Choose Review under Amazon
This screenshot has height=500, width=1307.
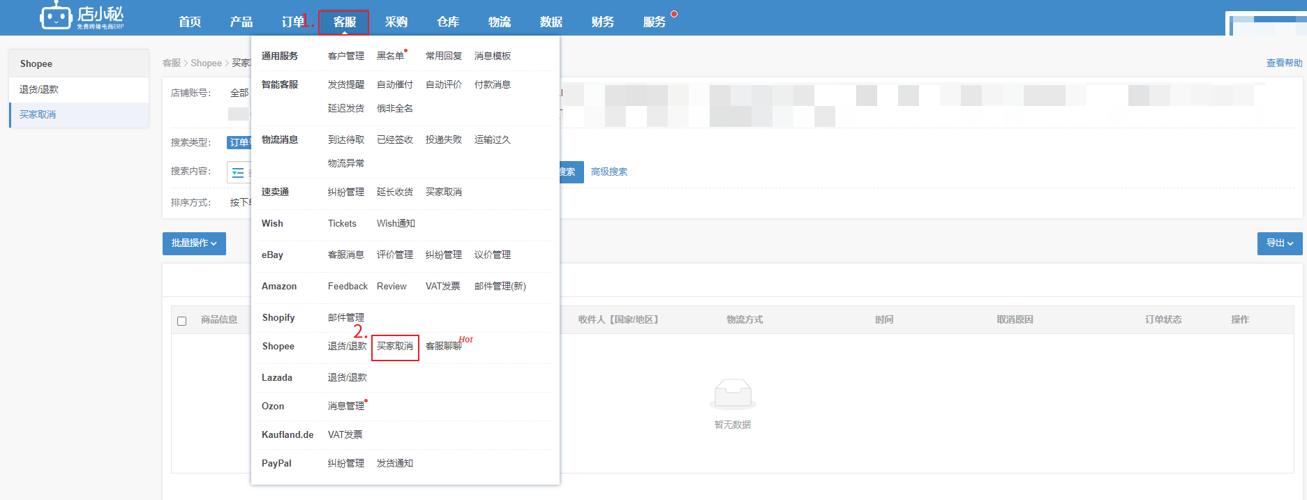pyautogui.click(x=391, y=286)
